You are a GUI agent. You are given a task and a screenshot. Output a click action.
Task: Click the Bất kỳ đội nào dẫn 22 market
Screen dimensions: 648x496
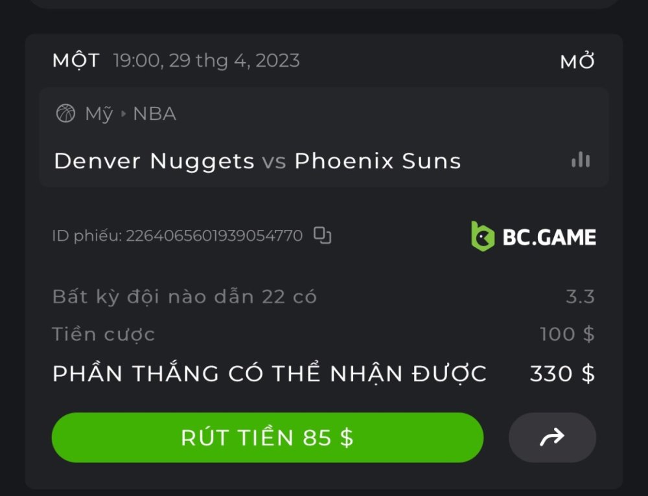(x=185, y=297)
